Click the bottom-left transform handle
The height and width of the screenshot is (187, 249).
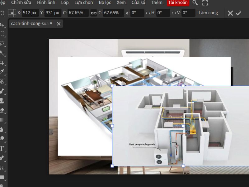pos(112,166)
